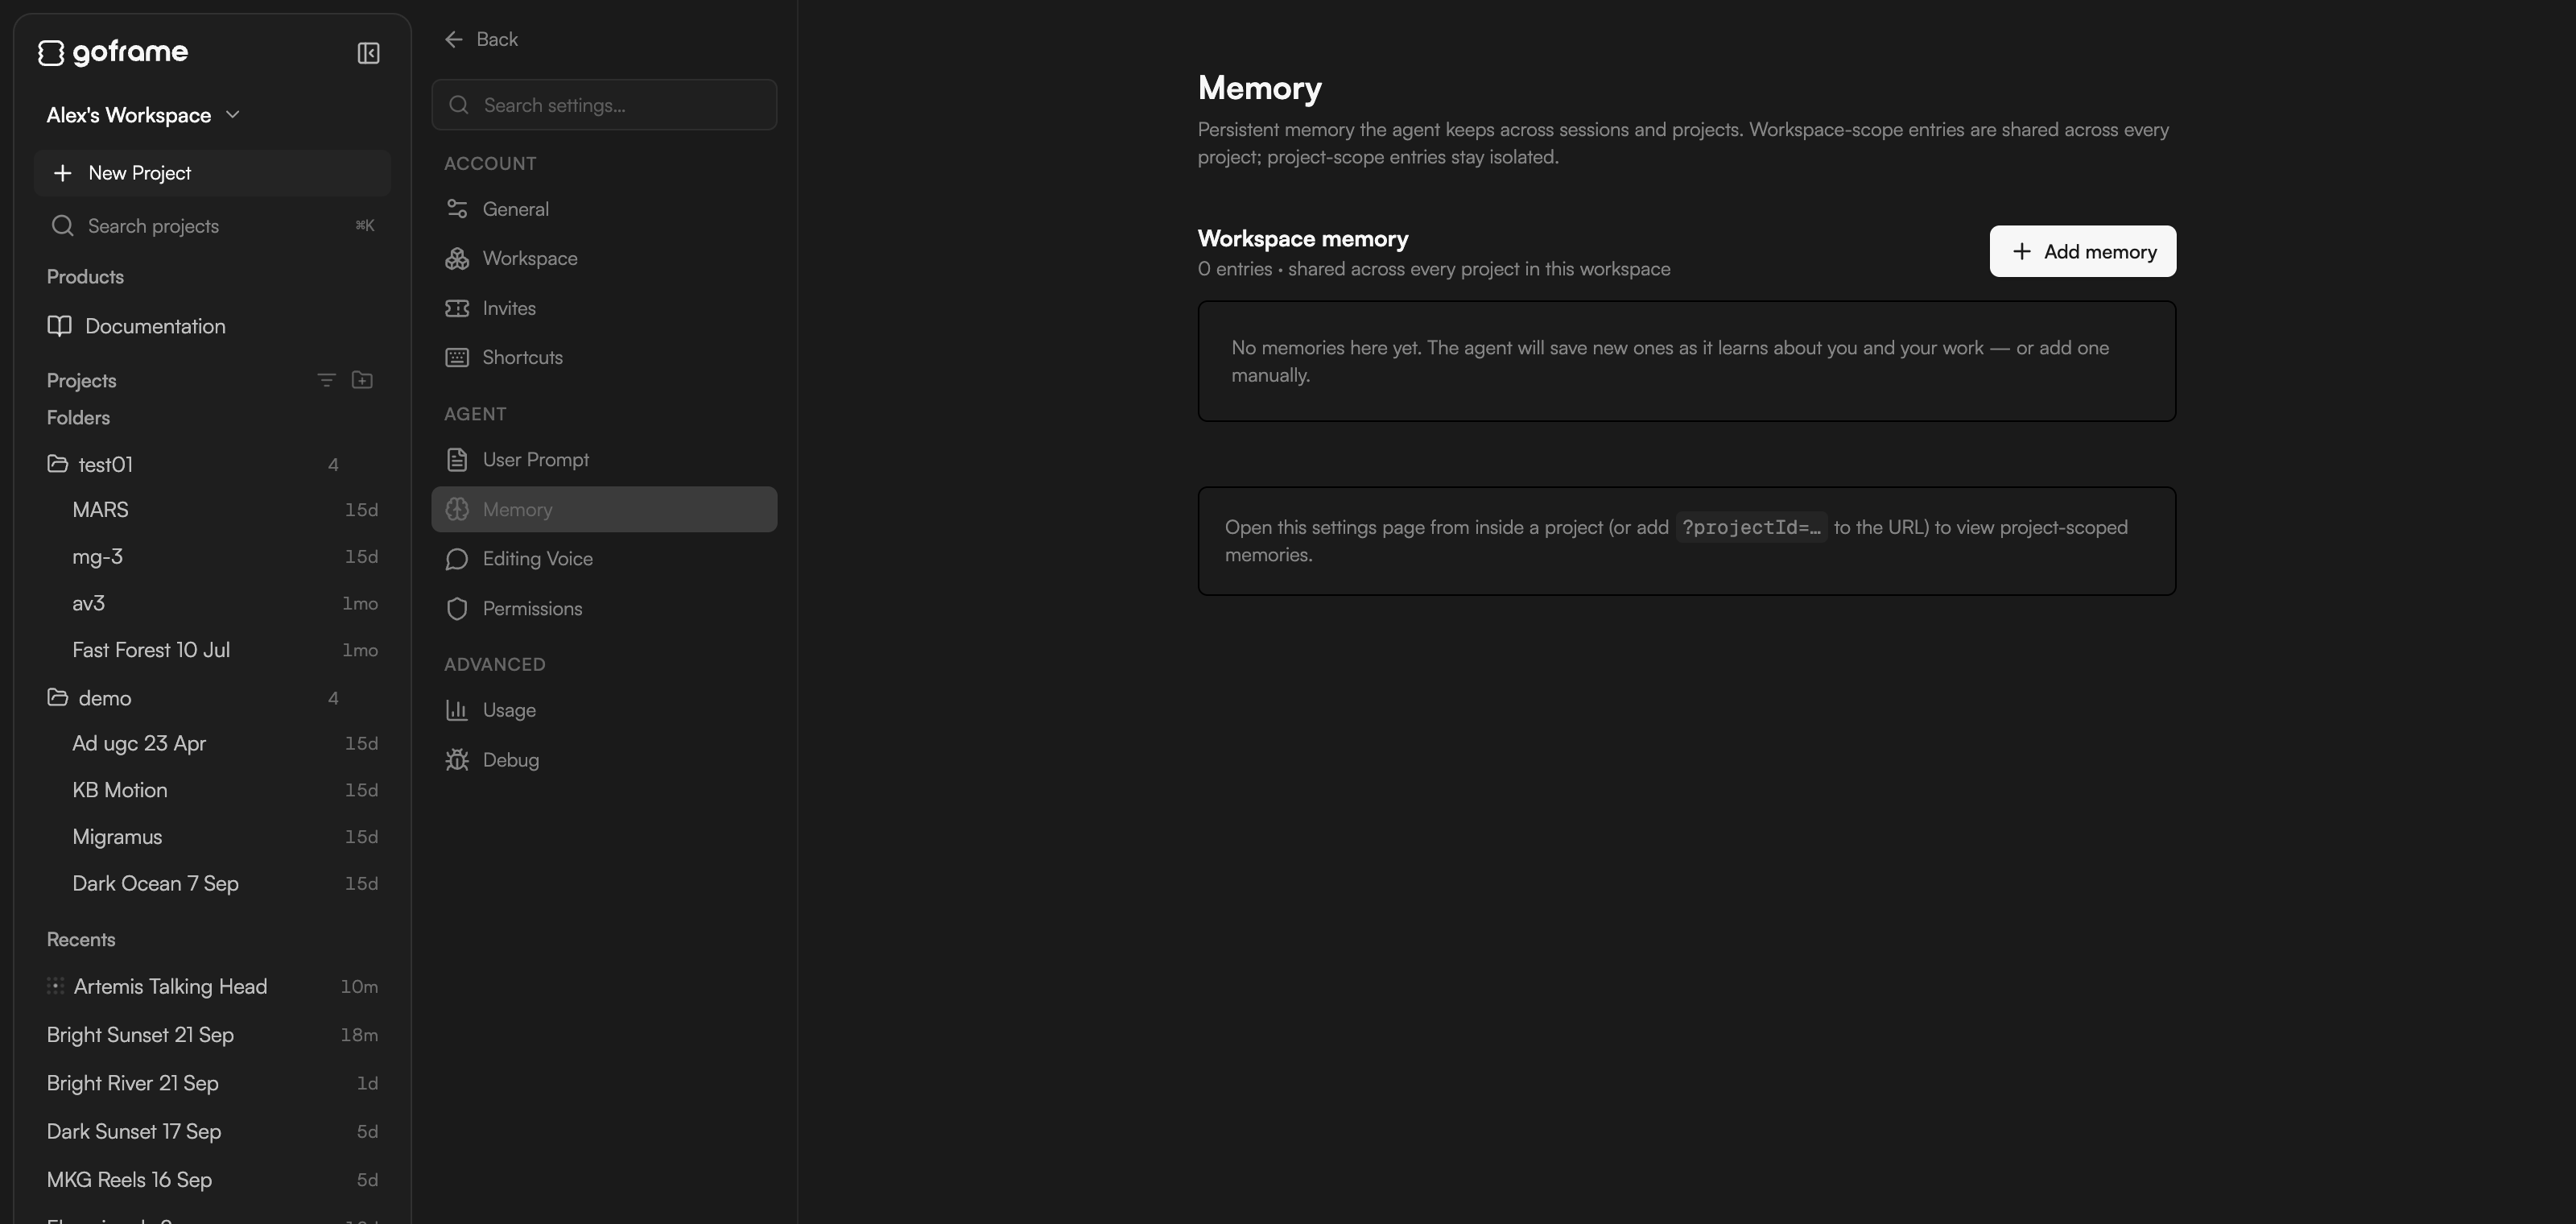Click the Search settings field
Image resolution: width=2576 pixels, height=1224 pixels.
coord(604,105)
